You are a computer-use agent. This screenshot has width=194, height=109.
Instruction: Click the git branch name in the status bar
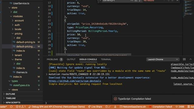point(3,107)
